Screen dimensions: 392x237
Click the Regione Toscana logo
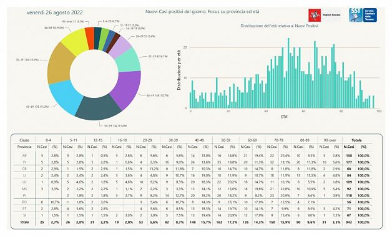tap(325, 15)
